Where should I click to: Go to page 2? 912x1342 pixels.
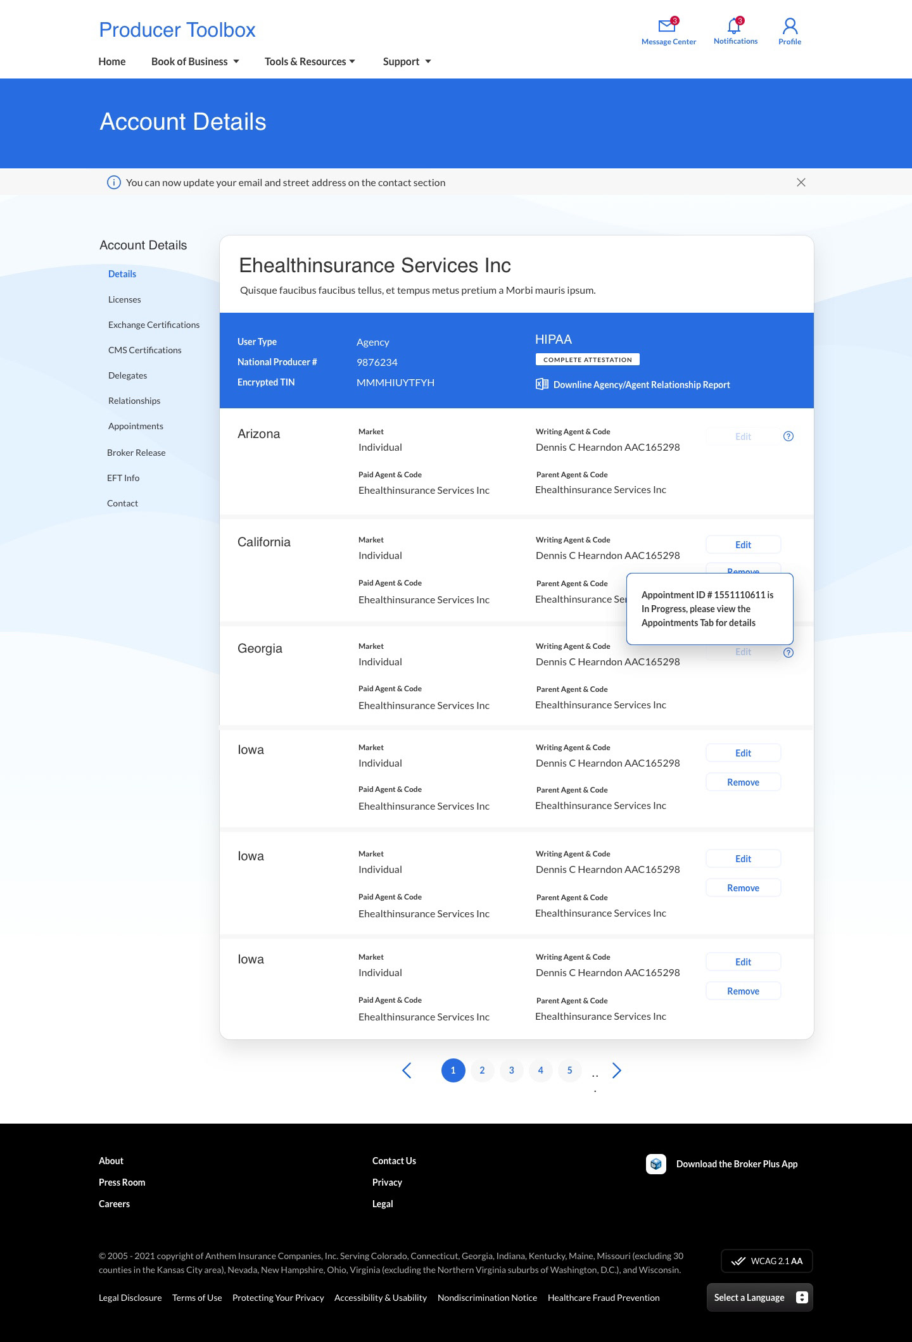click(x=482, y=1070)
